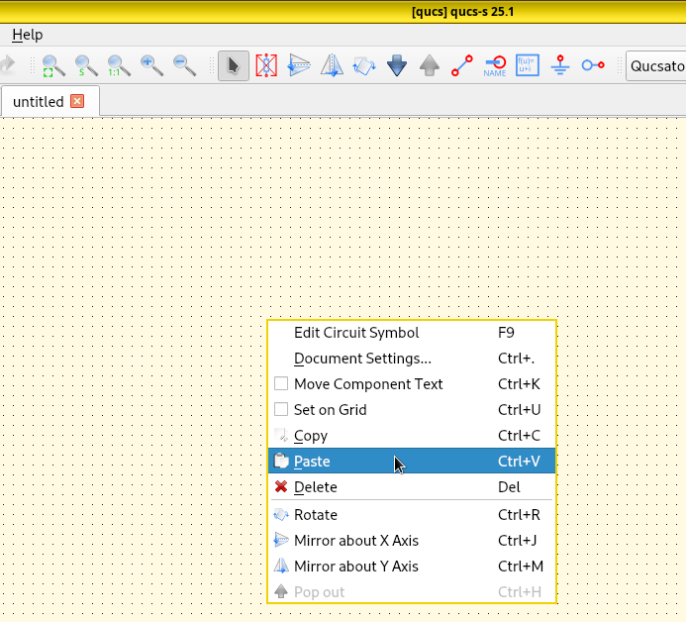Image resolution: width=686 pixels, height=622 pixels.
Task: Toggle the Move Component Text checkbox
Action: (x=281, y=384)
